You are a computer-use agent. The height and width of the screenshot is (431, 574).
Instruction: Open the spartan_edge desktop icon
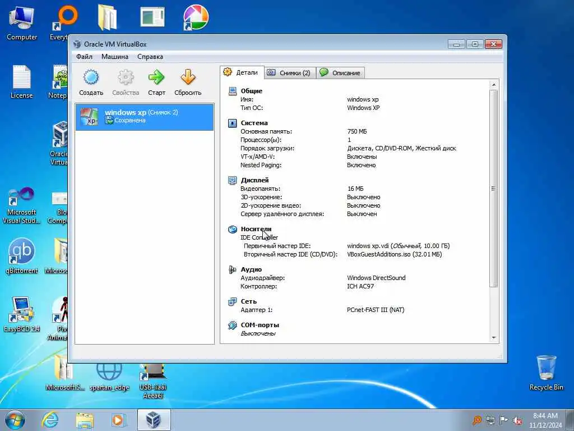109,378
